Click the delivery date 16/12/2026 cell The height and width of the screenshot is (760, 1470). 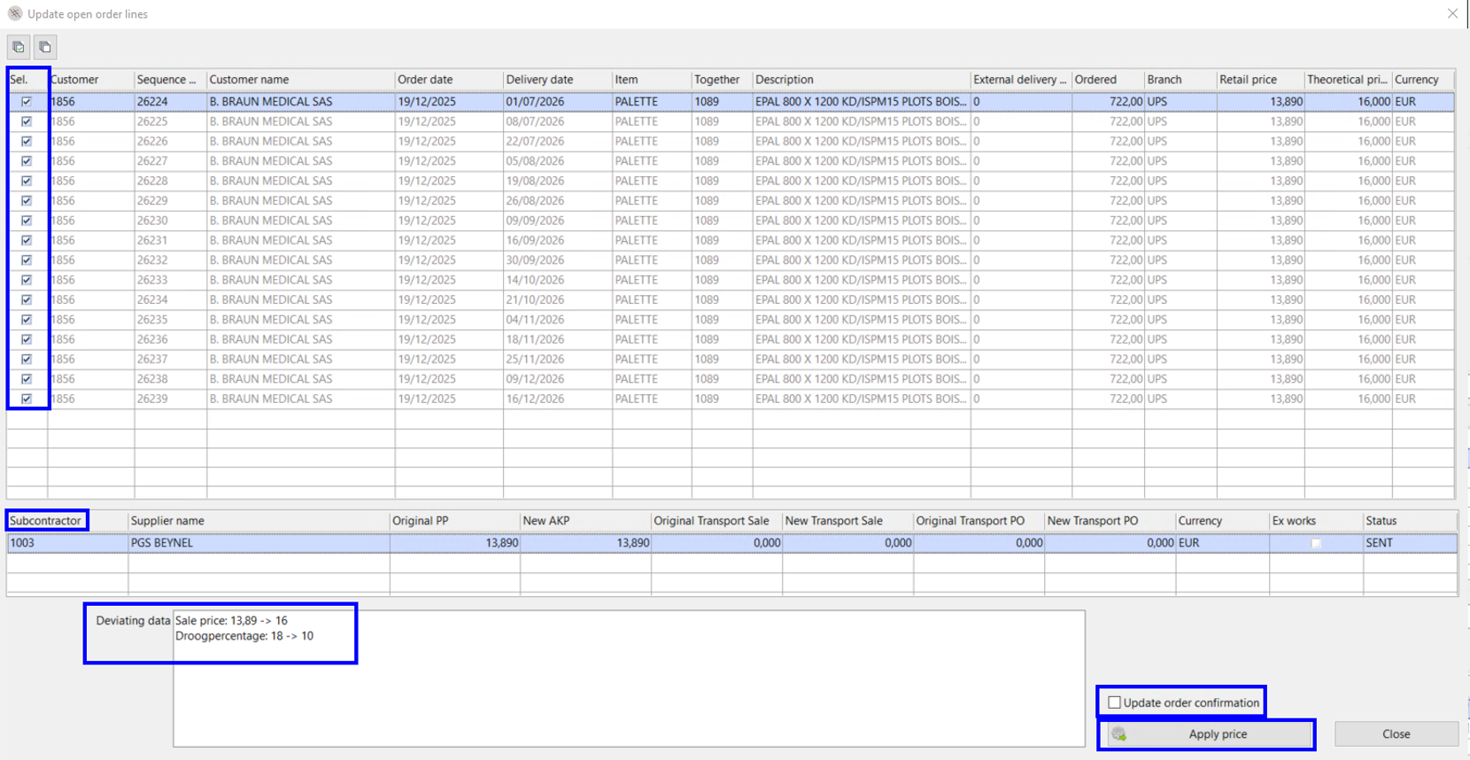[558, 399]
